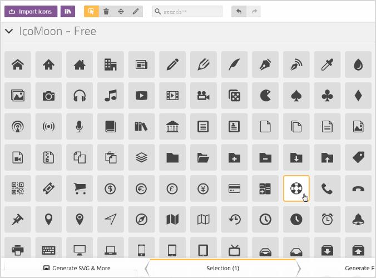Select the euro coin icon
Viewport: 376px width, 278px height.
(141, 188)
